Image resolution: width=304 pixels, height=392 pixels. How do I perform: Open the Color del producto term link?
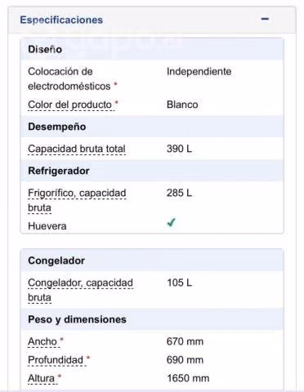pyautogui.click(x=69, y=105)
